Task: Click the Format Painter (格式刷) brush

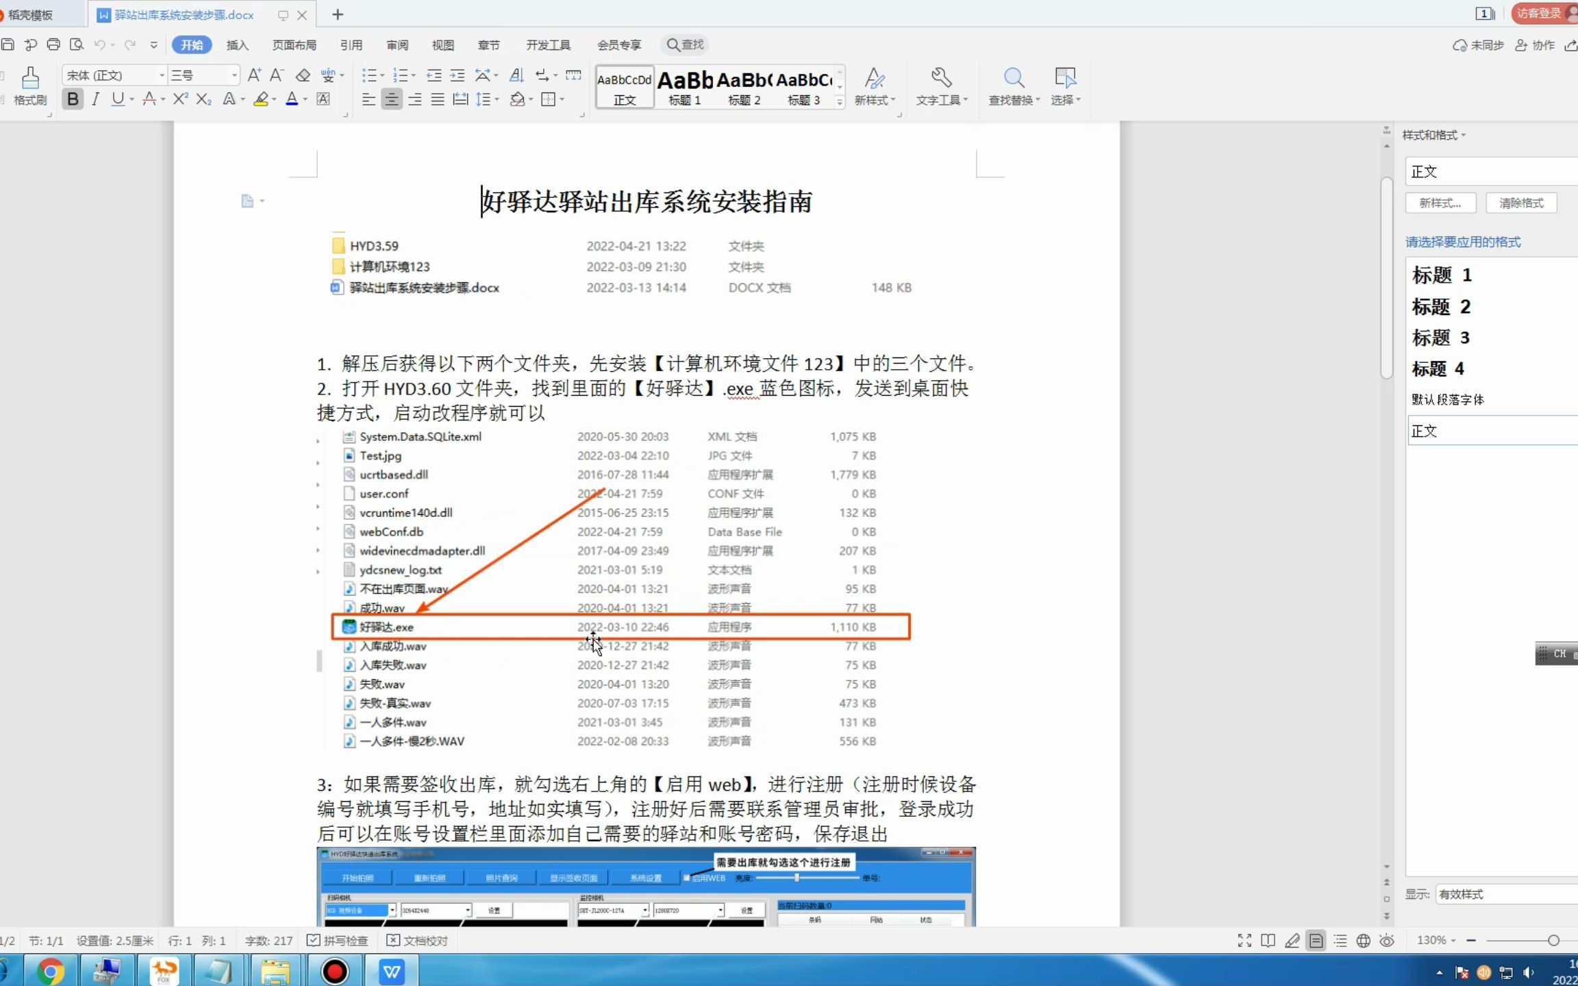Action: coord(30,86)
